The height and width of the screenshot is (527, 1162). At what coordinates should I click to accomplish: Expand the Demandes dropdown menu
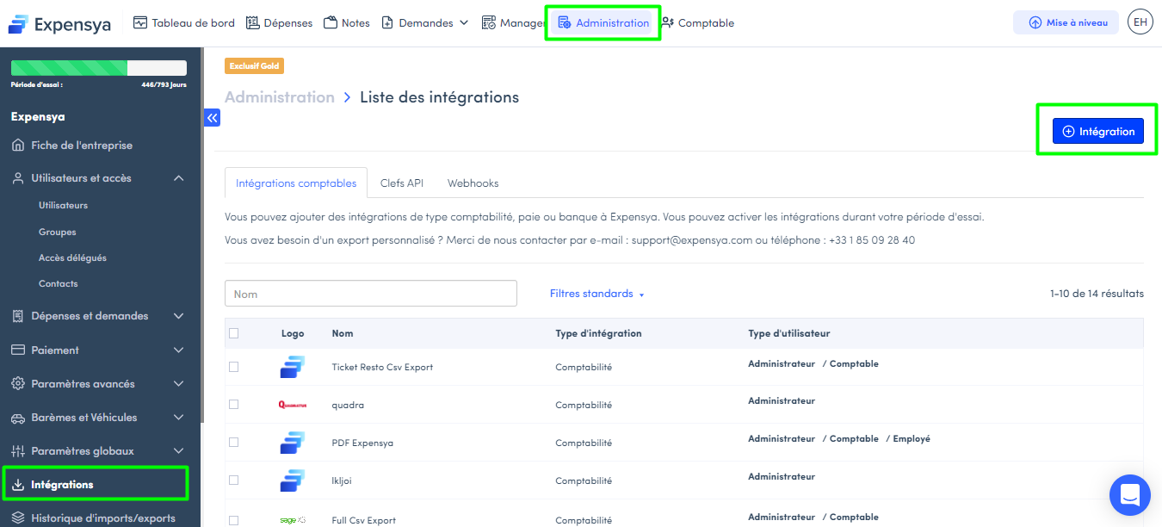pyautogui.click(x=425, y=23)
